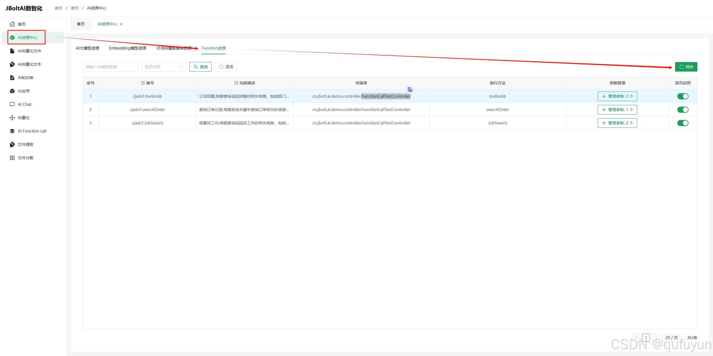Image resolution: width=713 pixels, height=356 pixels.
Task: Toggle off the searchOrder function switch
Action: pos(683,110)
